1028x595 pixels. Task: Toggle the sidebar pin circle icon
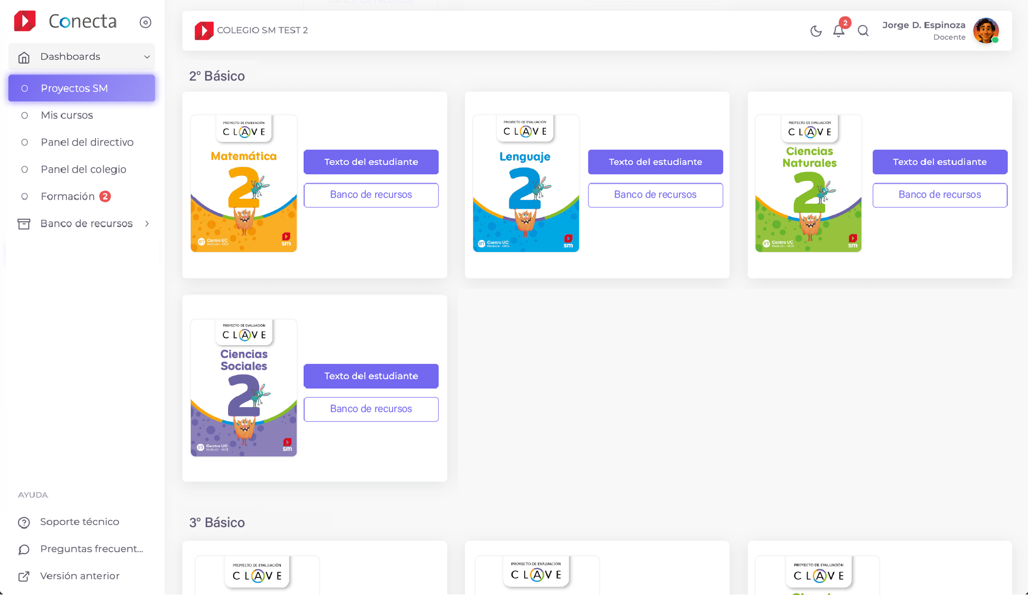[145, 22]
